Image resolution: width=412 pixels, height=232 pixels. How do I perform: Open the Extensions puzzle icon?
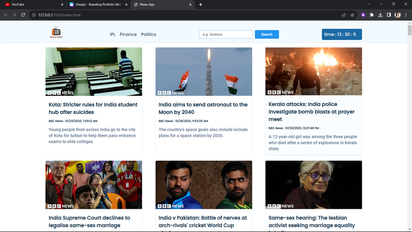click(x=372, y=15)
